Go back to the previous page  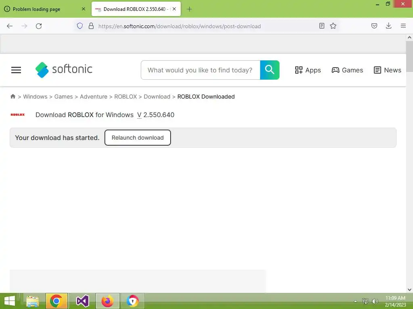pyautogui.click(x=10, y=26)
